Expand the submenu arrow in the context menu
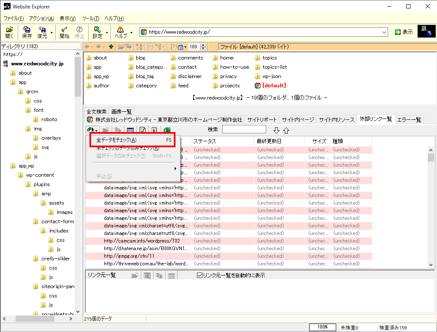The height and width of the screenshot is (332, 437). 175,168
